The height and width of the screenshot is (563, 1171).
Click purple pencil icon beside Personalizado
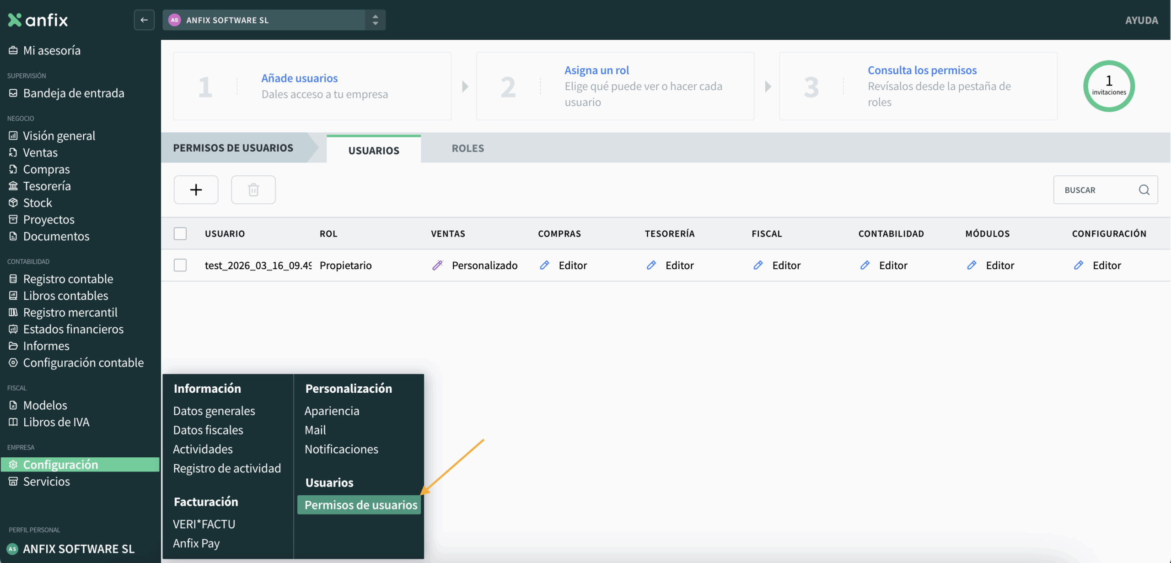(x=438, y=265)
